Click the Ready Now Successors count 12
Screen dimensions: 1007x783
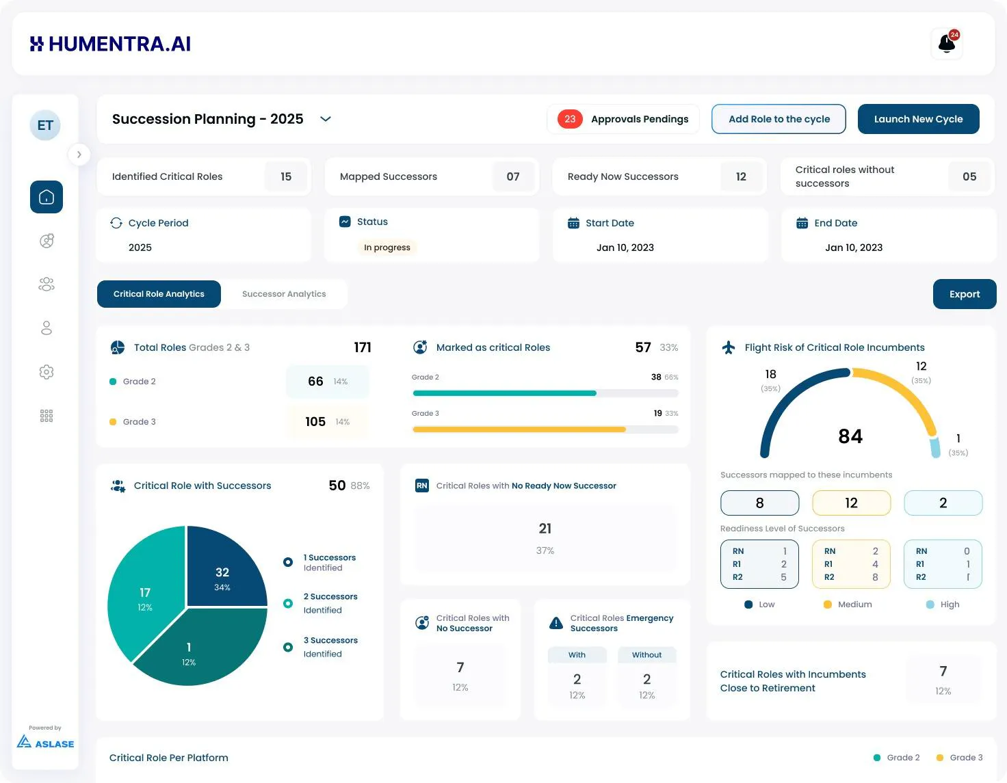click(741, 176)
